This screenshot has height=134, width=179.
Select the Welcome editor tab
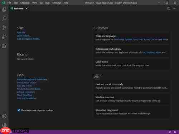19,9
